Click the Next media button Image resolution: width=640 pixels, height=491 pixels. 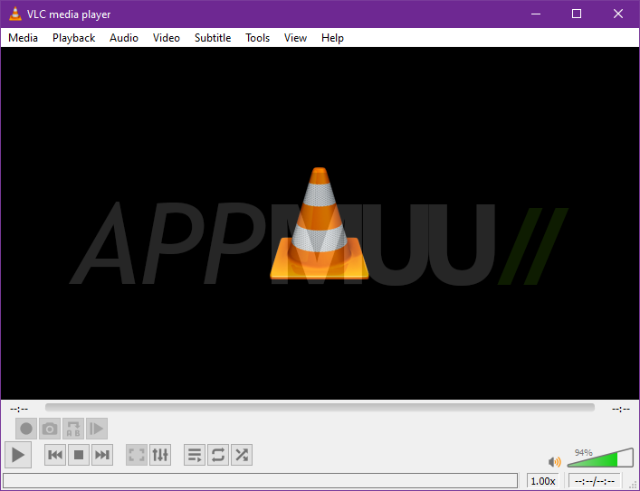[x=102, y=455]
